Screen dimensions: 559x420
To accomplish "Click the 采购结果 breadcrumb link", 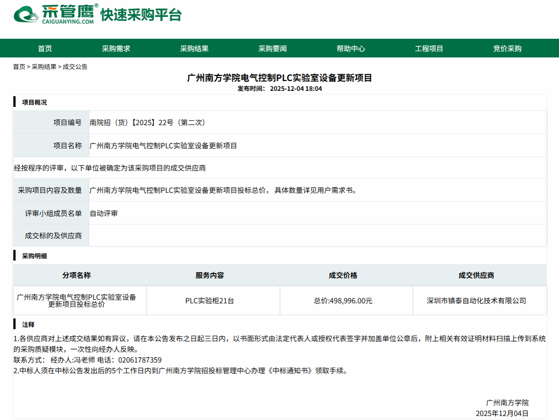I will click(x=44, y=67).
